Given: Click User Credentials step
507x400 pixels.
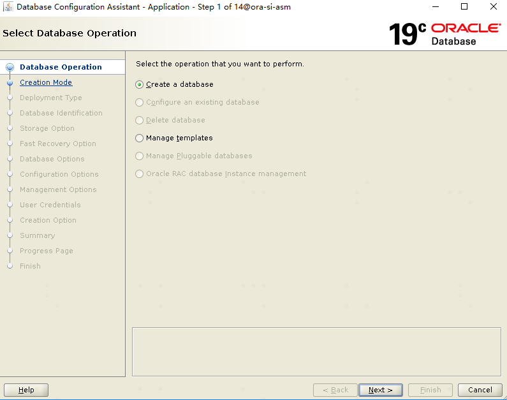Looking at the screenshot, I should coord(50,205).
